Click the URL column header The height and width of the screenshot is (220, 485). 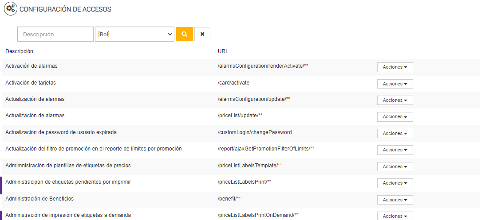[223, 51]
